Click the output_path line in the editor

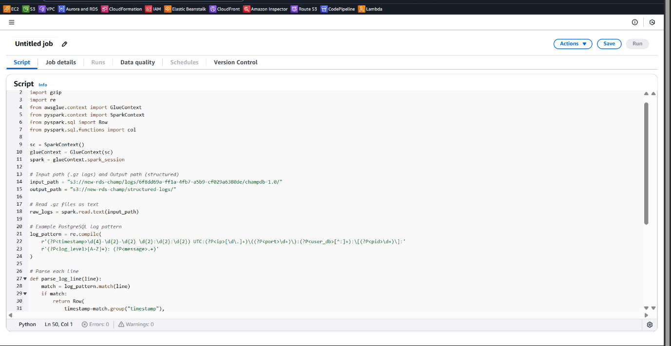click(x=103, y=189)
